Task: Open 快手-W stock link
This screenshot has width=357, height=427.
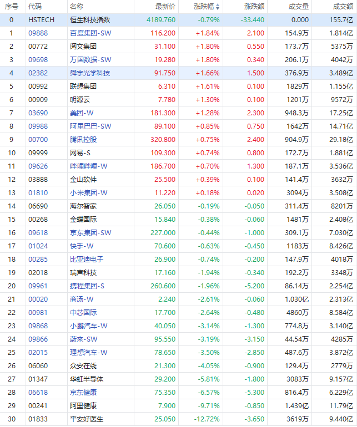Action: tap(82, 246)
